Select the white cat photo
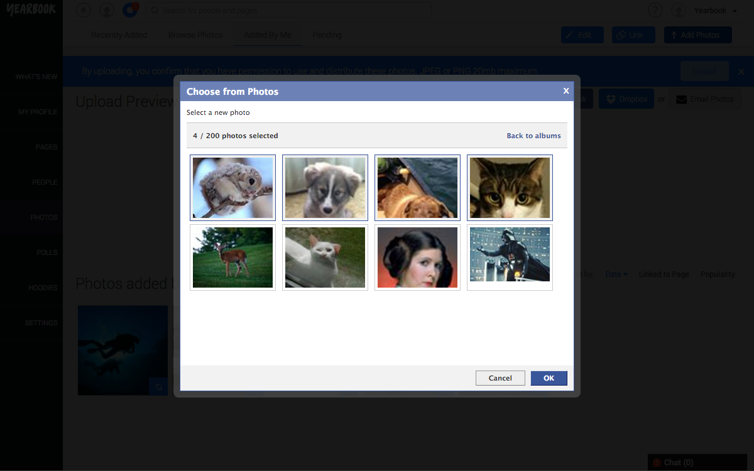 pos(325,257)
